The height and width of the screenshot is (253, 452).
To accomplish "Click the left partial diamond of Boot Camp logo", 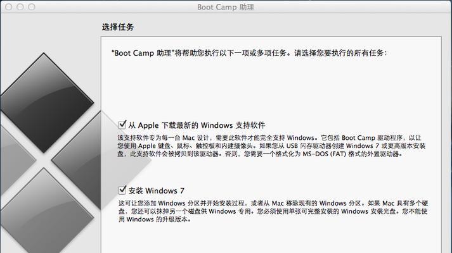I will pyautogui.click(x=15, y=160).
